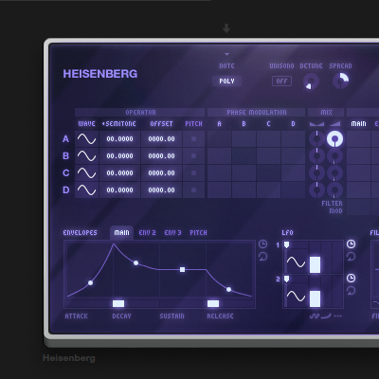Image resolution: width=379 pixels, height=379 pixels.
Task: Click the bright volume knob for operator A
Action: (334, 139)
